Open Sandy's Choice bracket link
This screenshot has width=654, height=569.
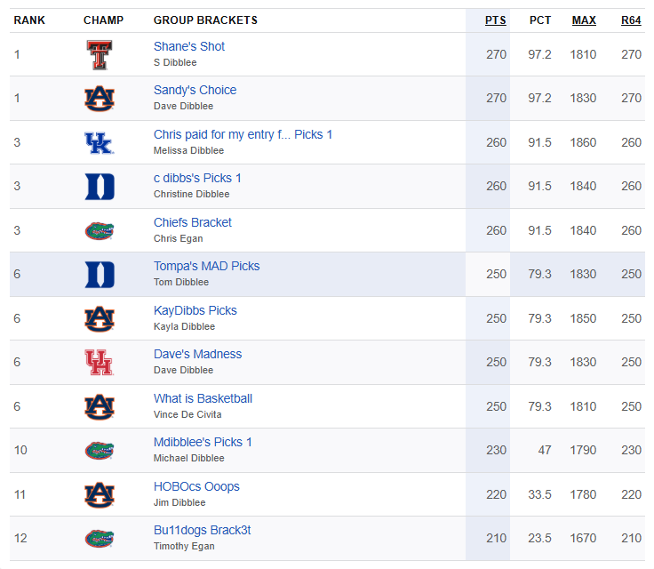(x=195, y=90)
